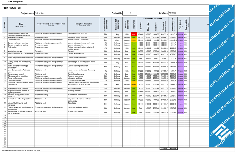This screenshot has height=152, width=235.
Task: Select the 'Consequences of uncontained risk' header
Action: pos(51,25)
